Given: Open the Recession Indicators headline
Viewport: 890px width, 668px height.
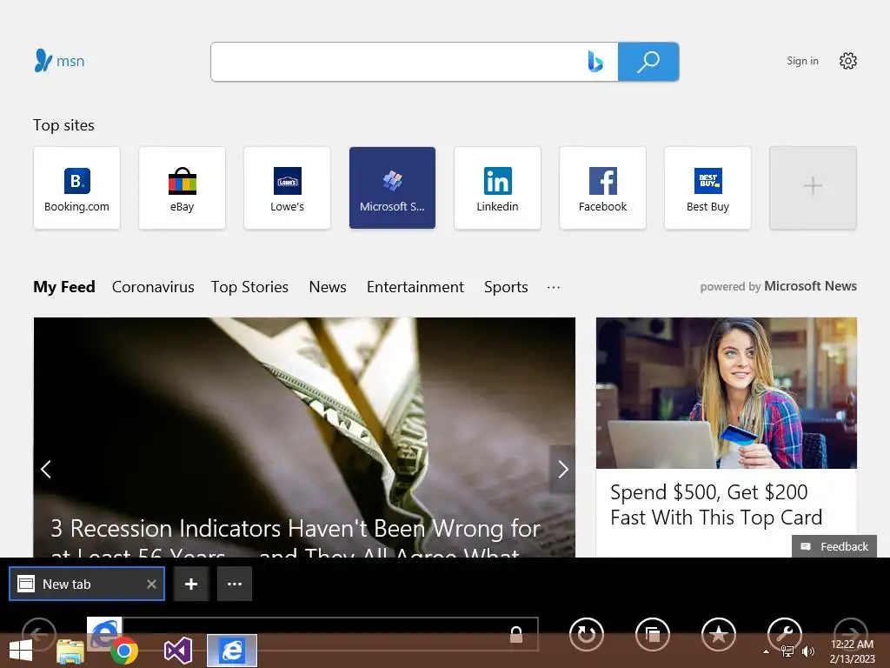Looking at the screenshot, I should pos(296,538).
